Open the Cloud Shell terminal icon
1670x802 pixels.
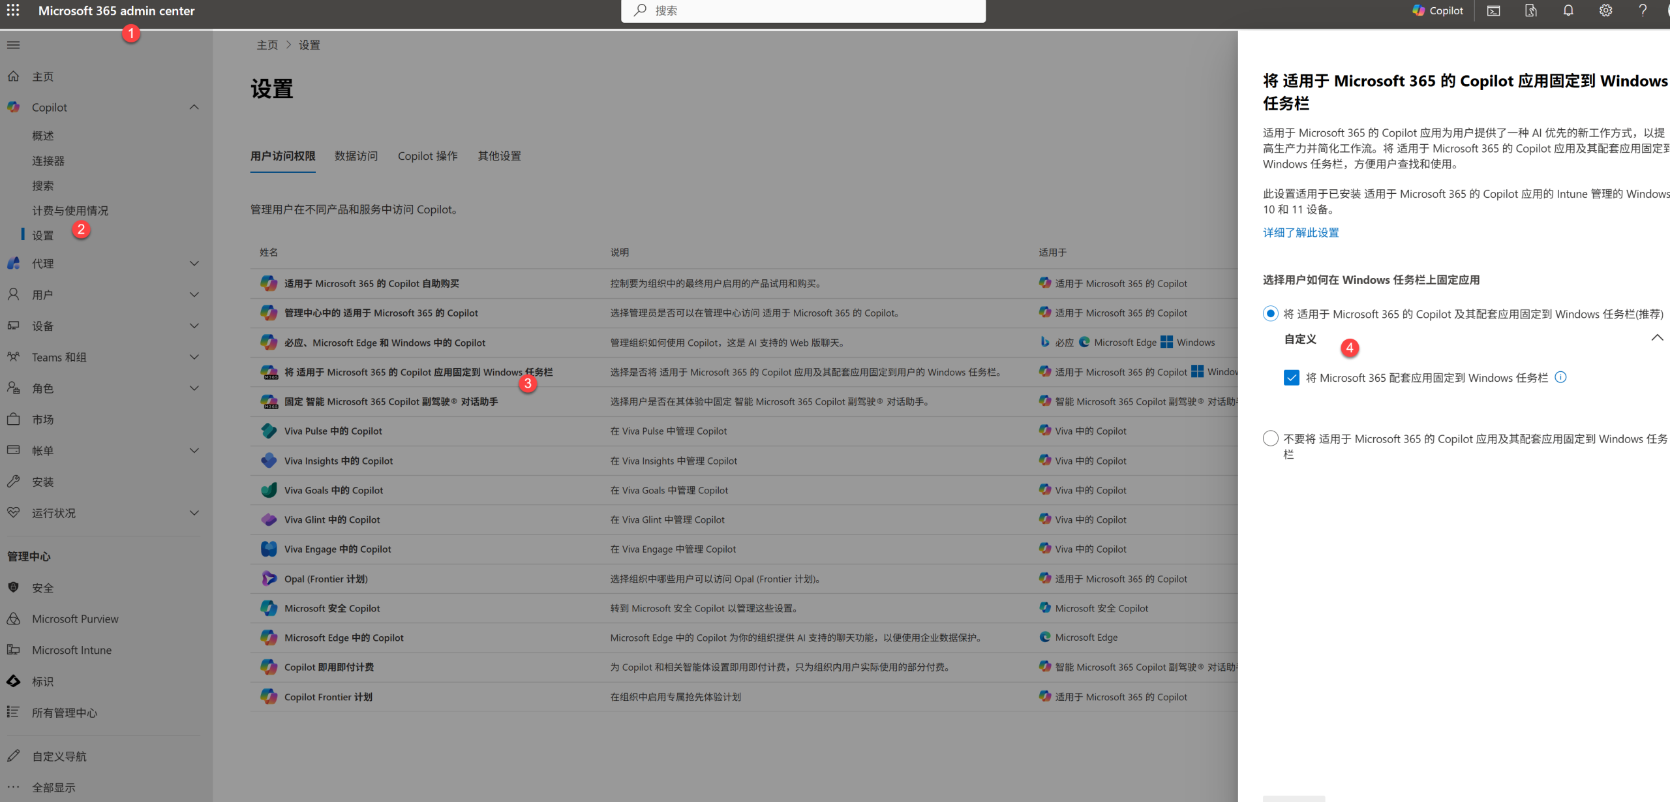(1493, 10)
